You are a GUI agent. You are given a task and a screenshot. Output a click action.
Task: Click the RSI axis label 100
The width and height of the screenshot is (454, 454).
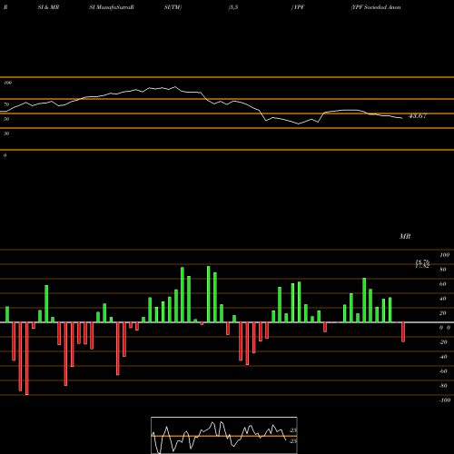pos(7,83)
